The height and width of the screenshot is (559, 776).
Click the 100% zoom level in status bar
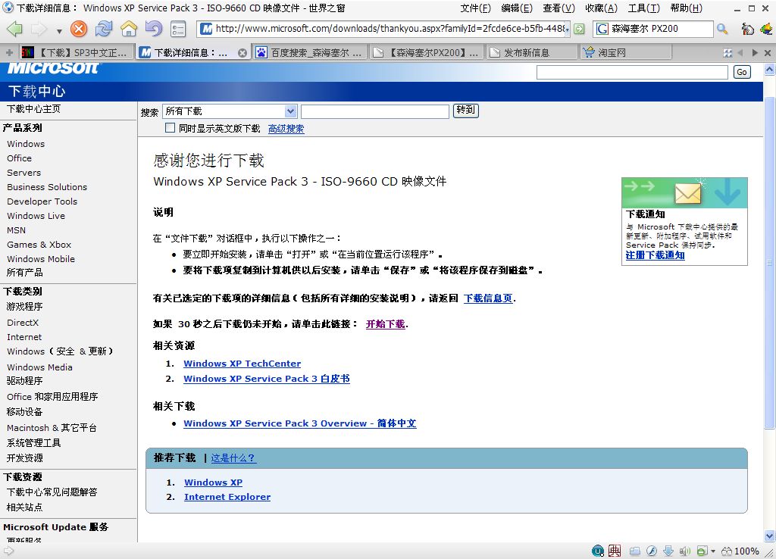click(x=746, y=551)
